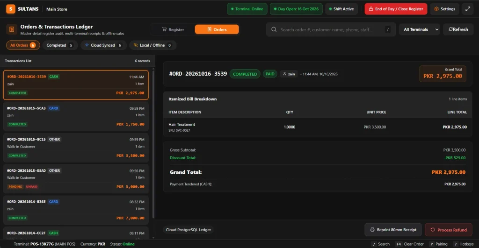Click the Hair Treatment item row
This screenshot has height=248, width=479.
318,127
